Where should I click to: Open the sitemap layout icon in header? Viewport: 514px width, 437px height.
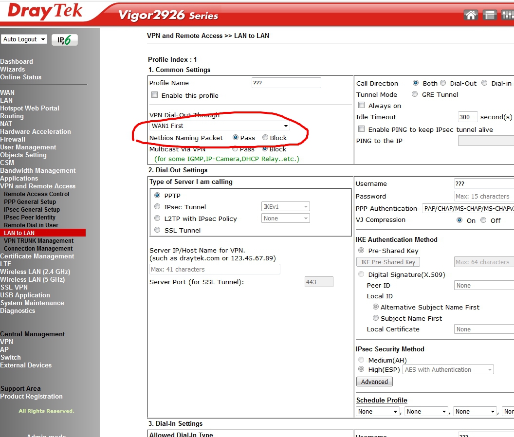pyautogui.click(x=489, y=15)
